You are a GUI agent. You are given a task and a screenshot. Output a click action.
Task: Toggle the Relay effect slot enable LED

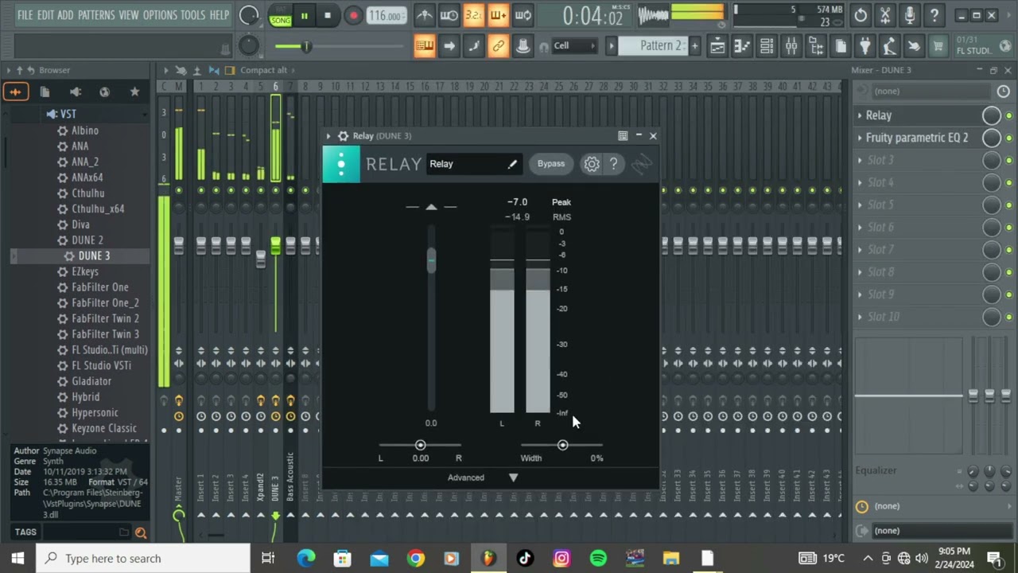click(1008, 115)
